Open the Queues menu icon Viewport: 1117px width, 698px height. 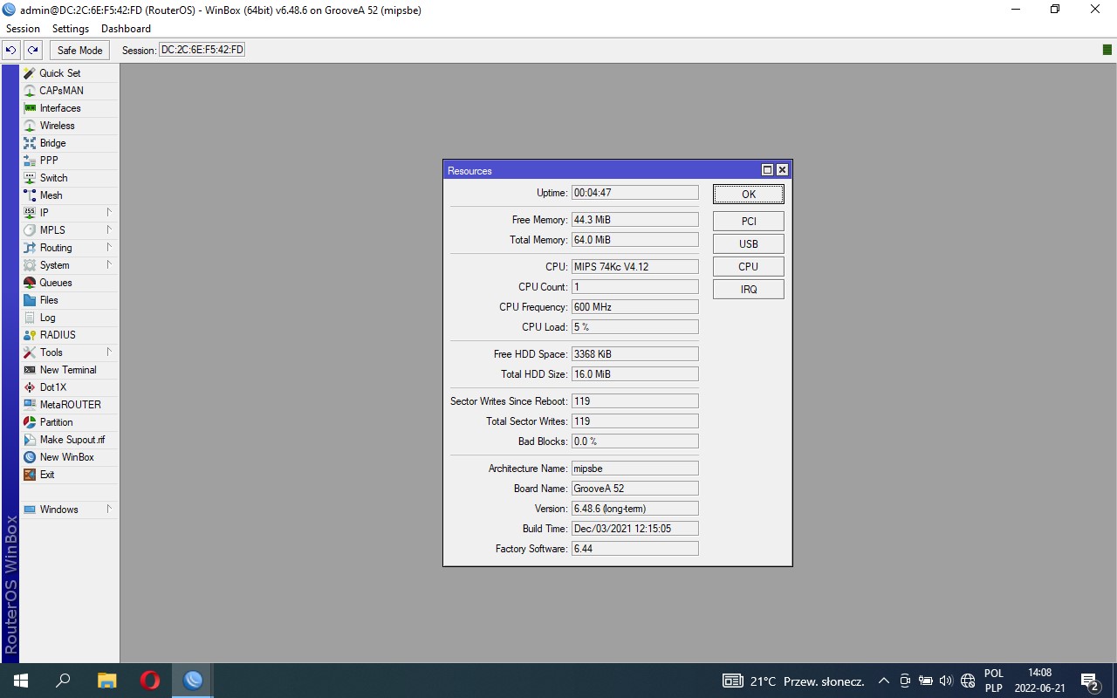click(30, 283)
